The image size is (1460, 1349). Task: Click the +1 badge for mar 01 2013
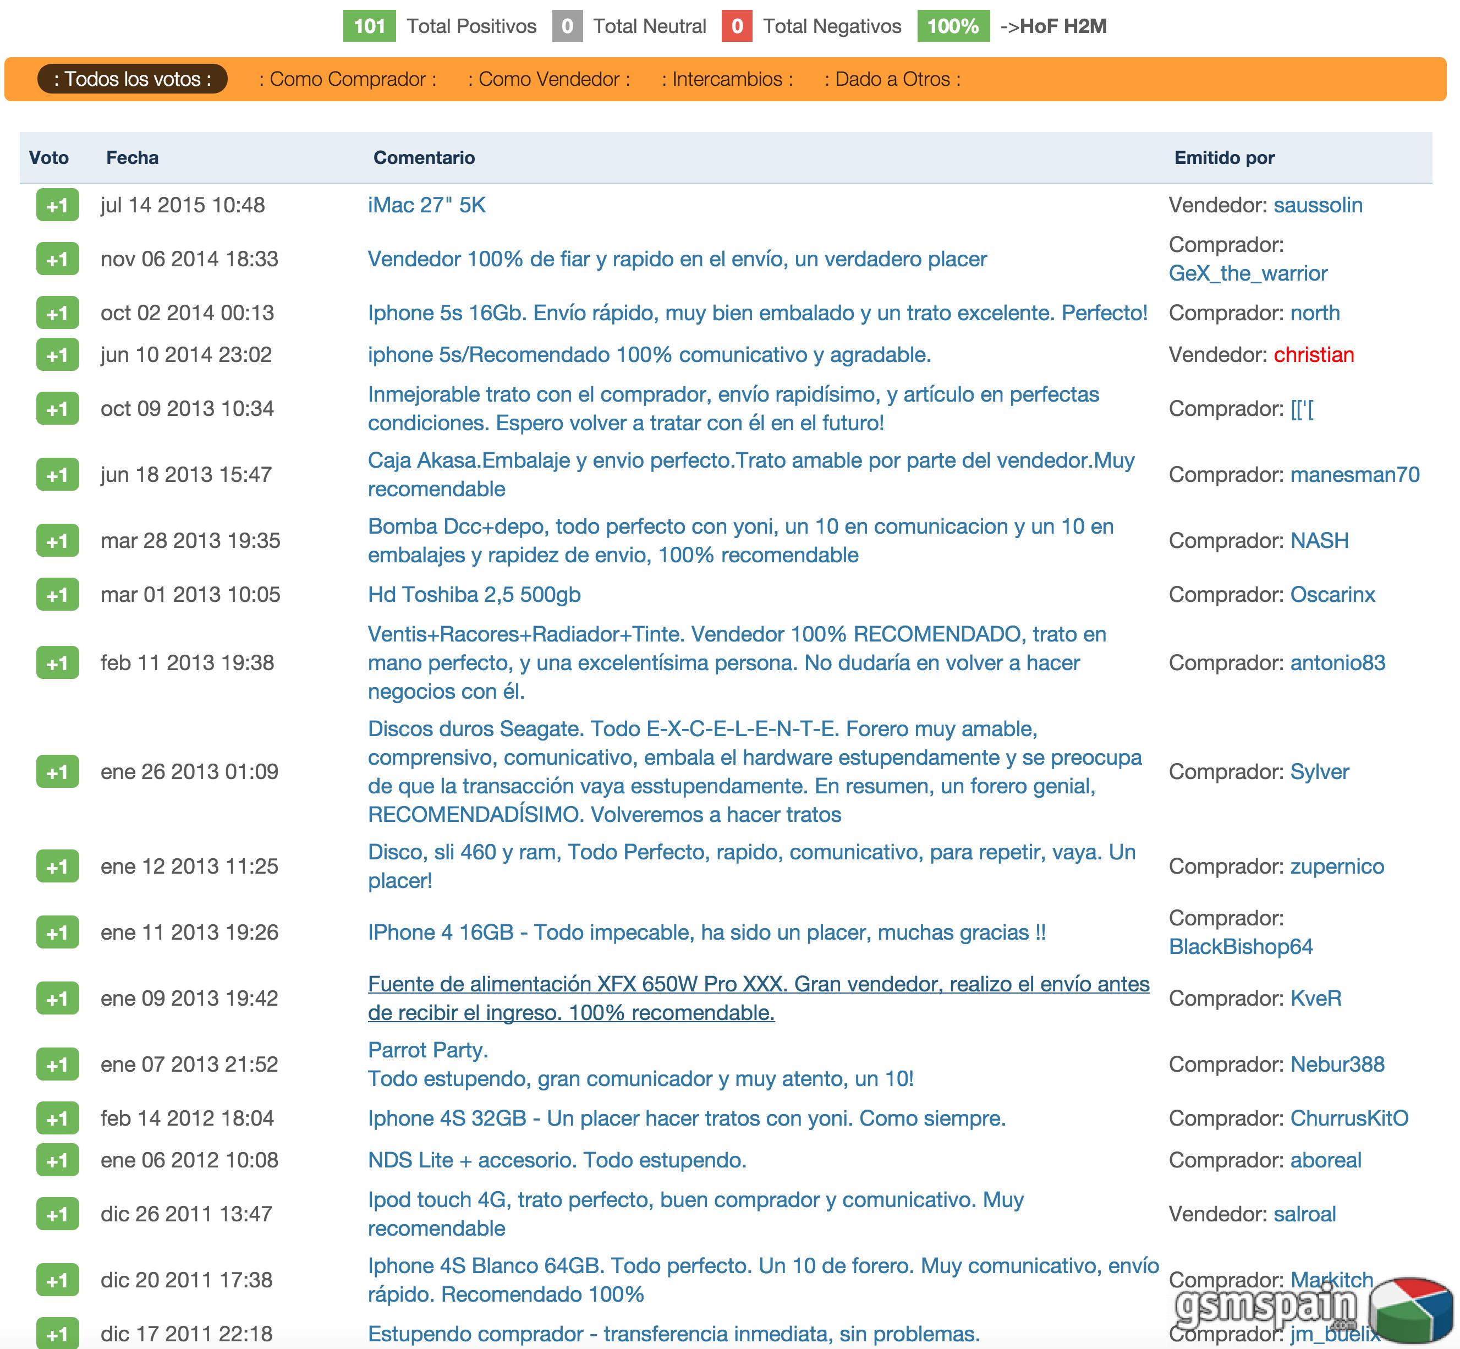click(58, 595)
